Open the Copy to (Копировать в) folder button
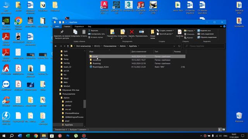The image size is (248, 139). (122, 34)
